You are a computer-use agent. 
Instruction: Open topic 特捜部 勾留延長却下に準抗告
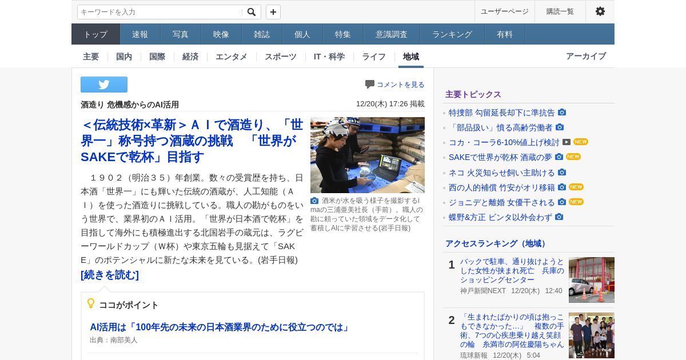point(502,113)
